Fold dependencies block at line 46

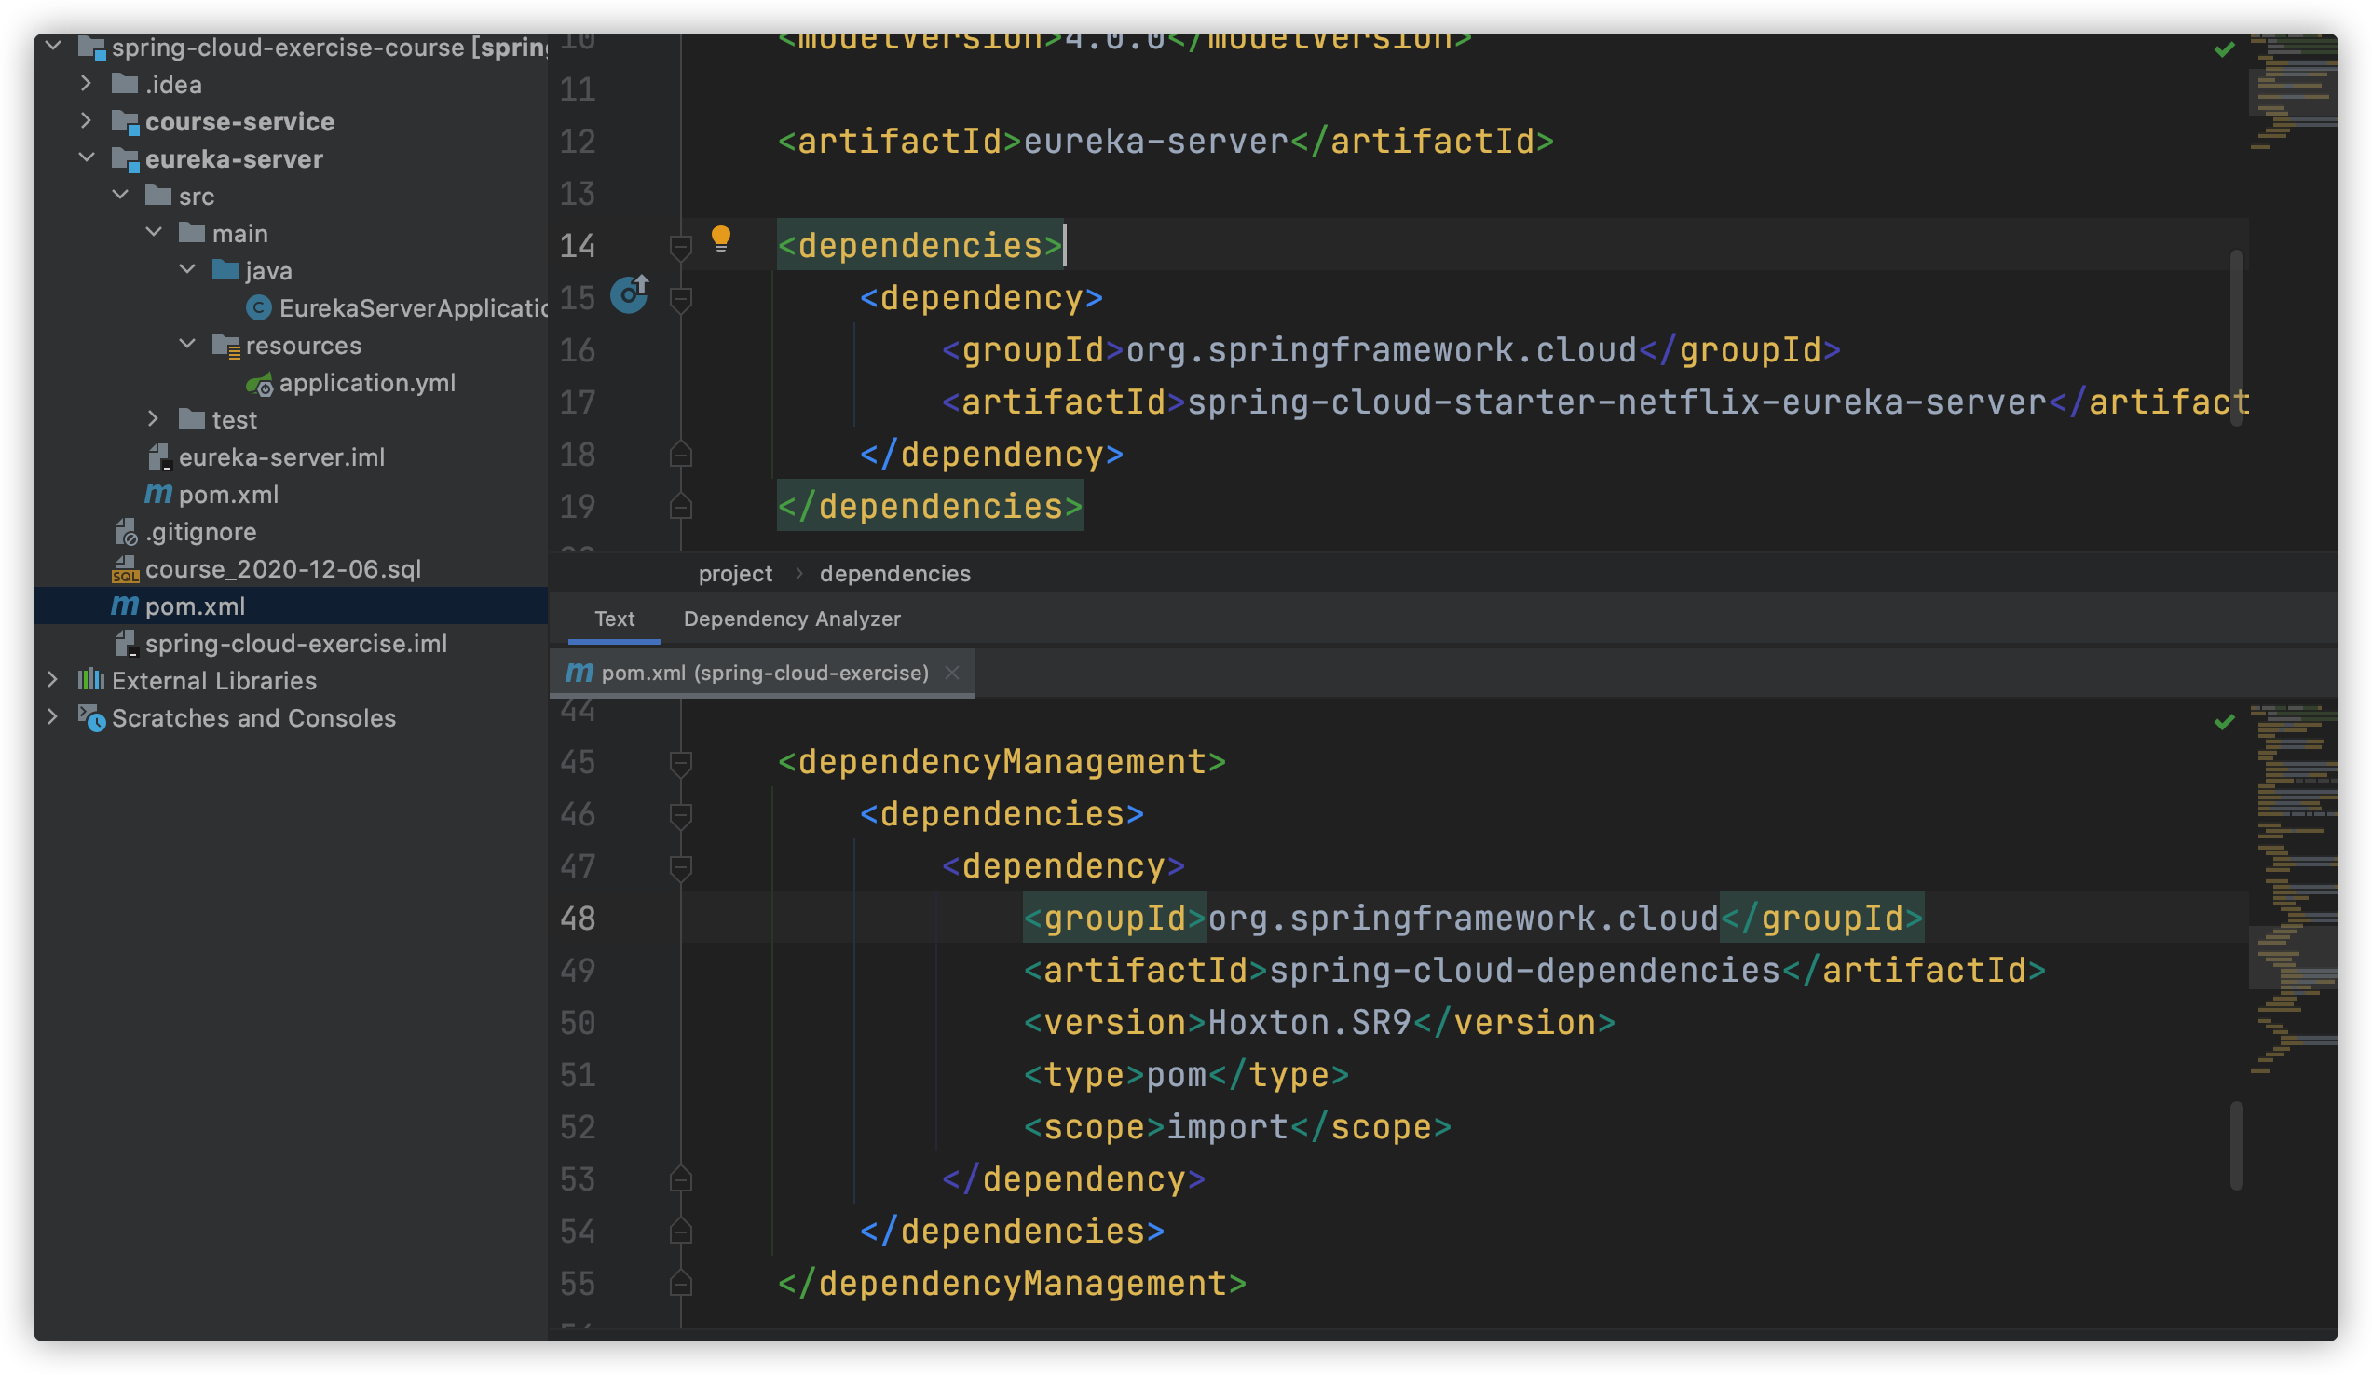(x=680, y=815)
